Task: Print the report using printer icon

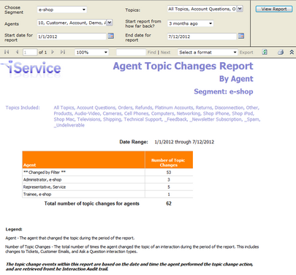Action: pos(281,52)
